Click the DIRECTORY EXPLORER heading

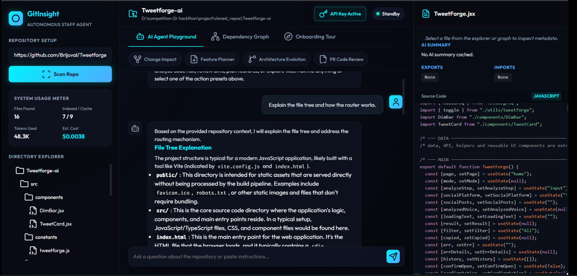click(x=36, y=157)
